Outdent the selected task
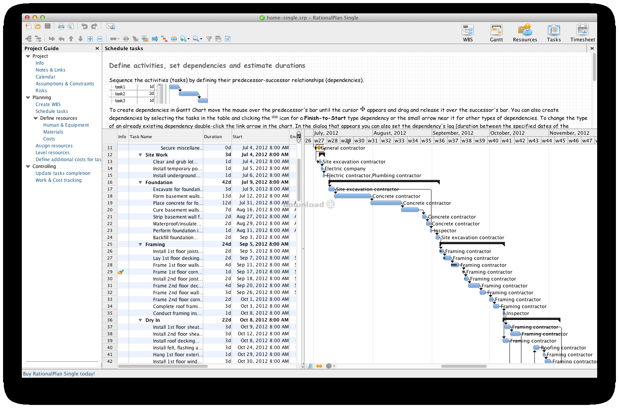The height and width of the screenshot is (408, 619). (61, 39)
